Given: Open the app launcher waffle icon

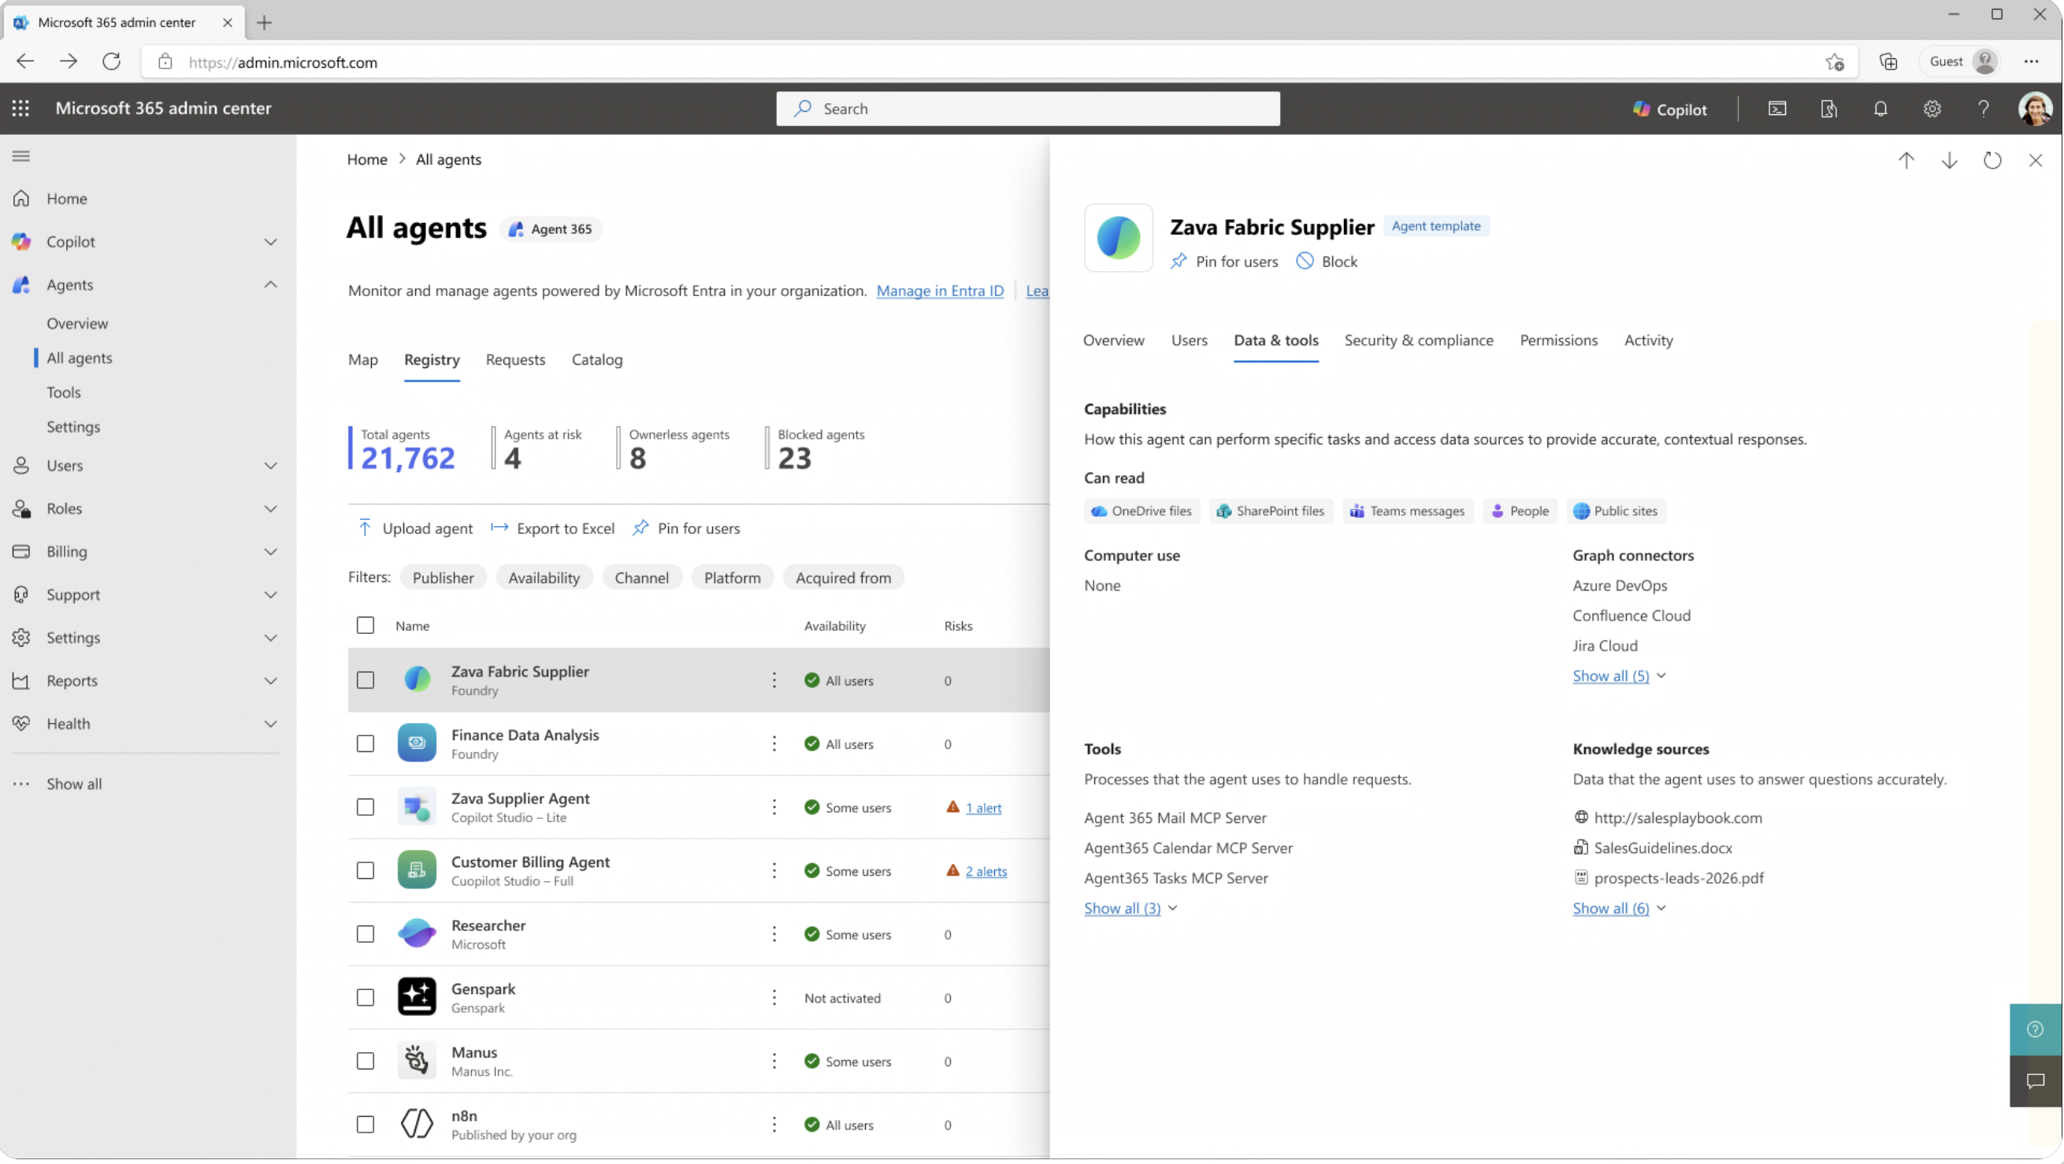Looking at the screenshot, I should tap(20, 108).
